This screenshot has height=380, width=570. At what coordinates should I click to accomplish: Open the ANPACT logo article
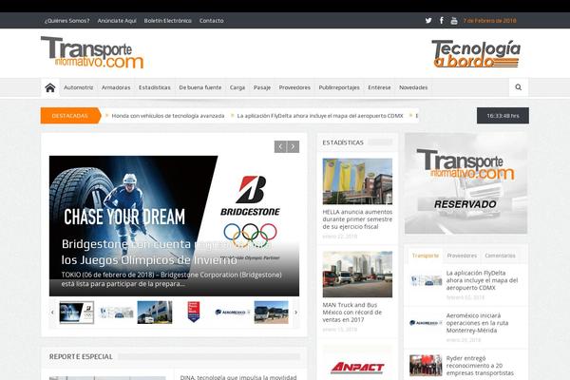357,368
